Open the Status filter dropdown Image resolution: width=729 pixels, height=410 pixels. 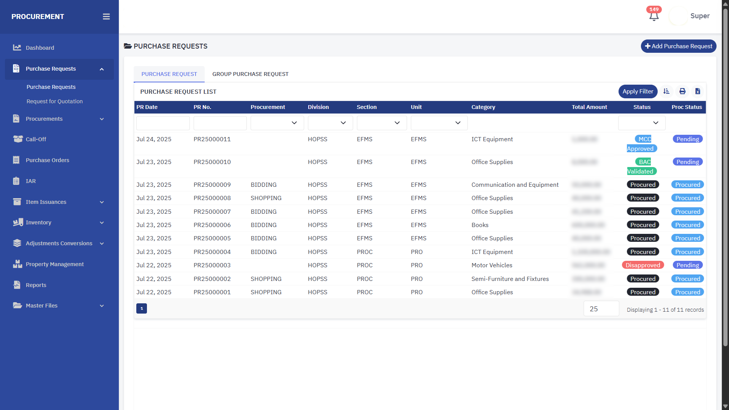(x=642, y=123)
